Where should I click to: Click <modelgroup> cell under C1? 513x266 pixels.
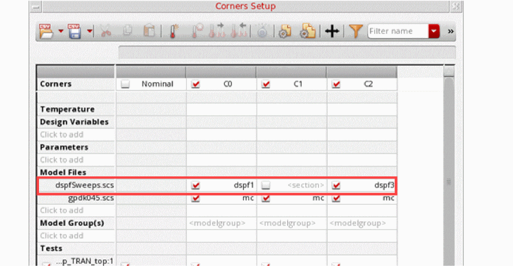tap(288, 223)
